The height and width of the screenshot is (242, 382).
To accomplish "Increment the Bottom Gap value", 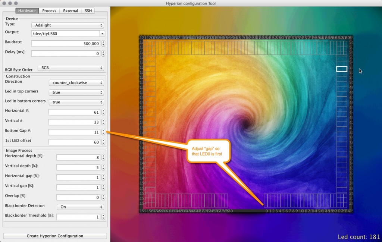I will [x=103, y=131].
